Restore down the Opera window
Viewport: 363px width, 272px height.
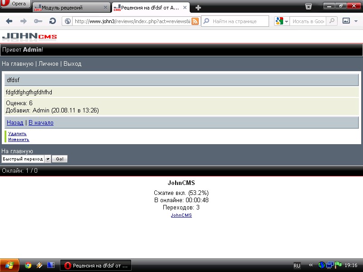tap(341, 6)
